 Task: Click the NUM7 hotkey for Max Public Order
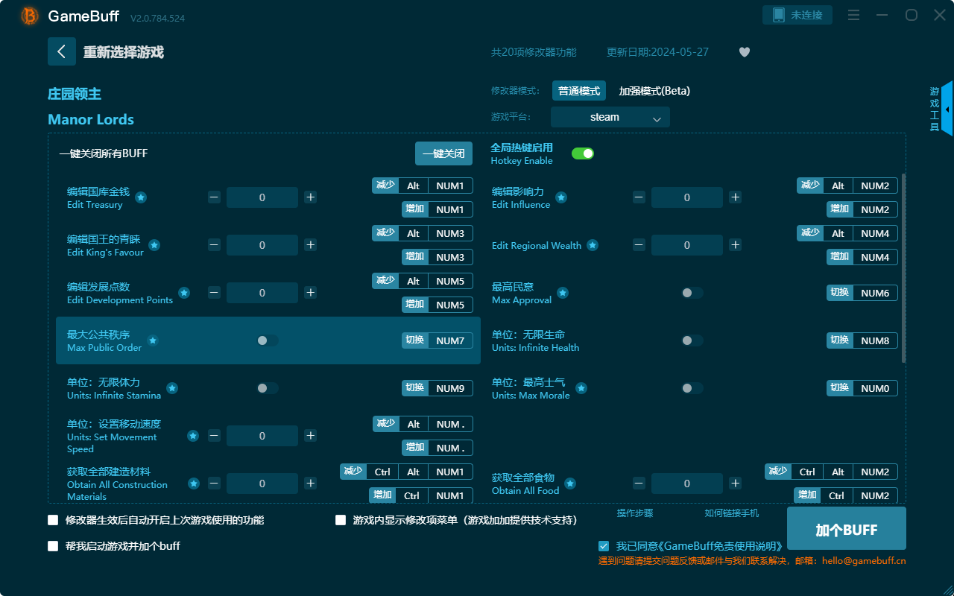tap(450, 340)
